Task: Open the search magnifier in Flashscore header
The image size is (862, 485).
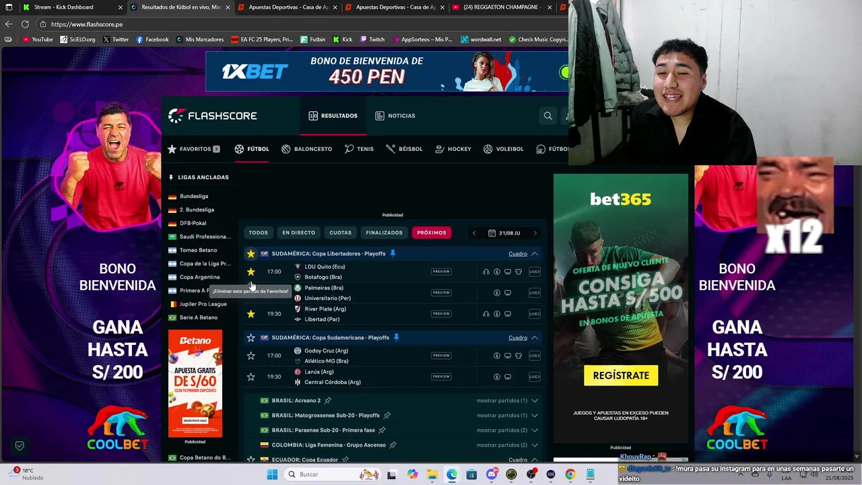Action: coord(548,116)
